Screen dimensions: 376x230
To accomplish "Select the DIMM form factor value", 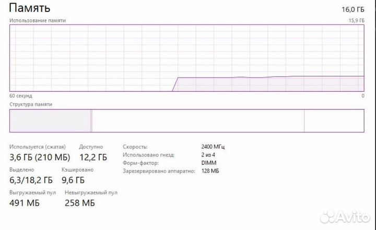I will tap(208, 163).
